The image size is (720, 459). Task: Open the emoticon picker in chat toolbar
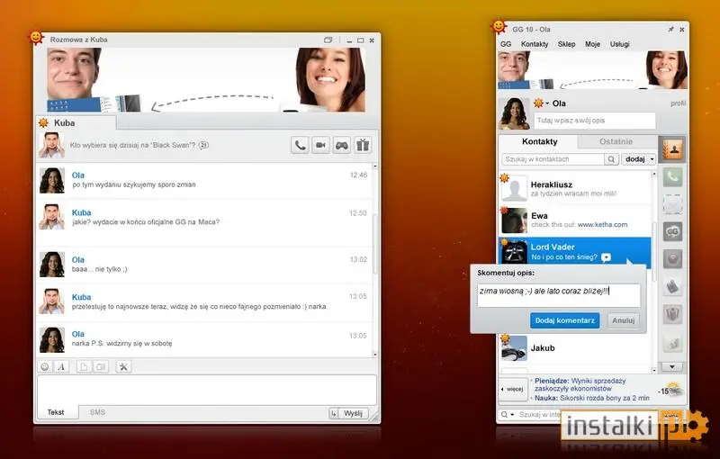coord(45,366)
